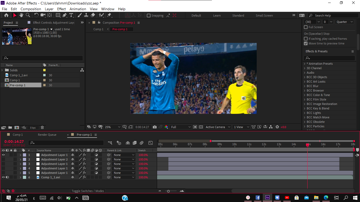The height and width of the screenshot is (202, 360).
Task: Create a new folder in Project panel
Action: (x=10, y=128)
